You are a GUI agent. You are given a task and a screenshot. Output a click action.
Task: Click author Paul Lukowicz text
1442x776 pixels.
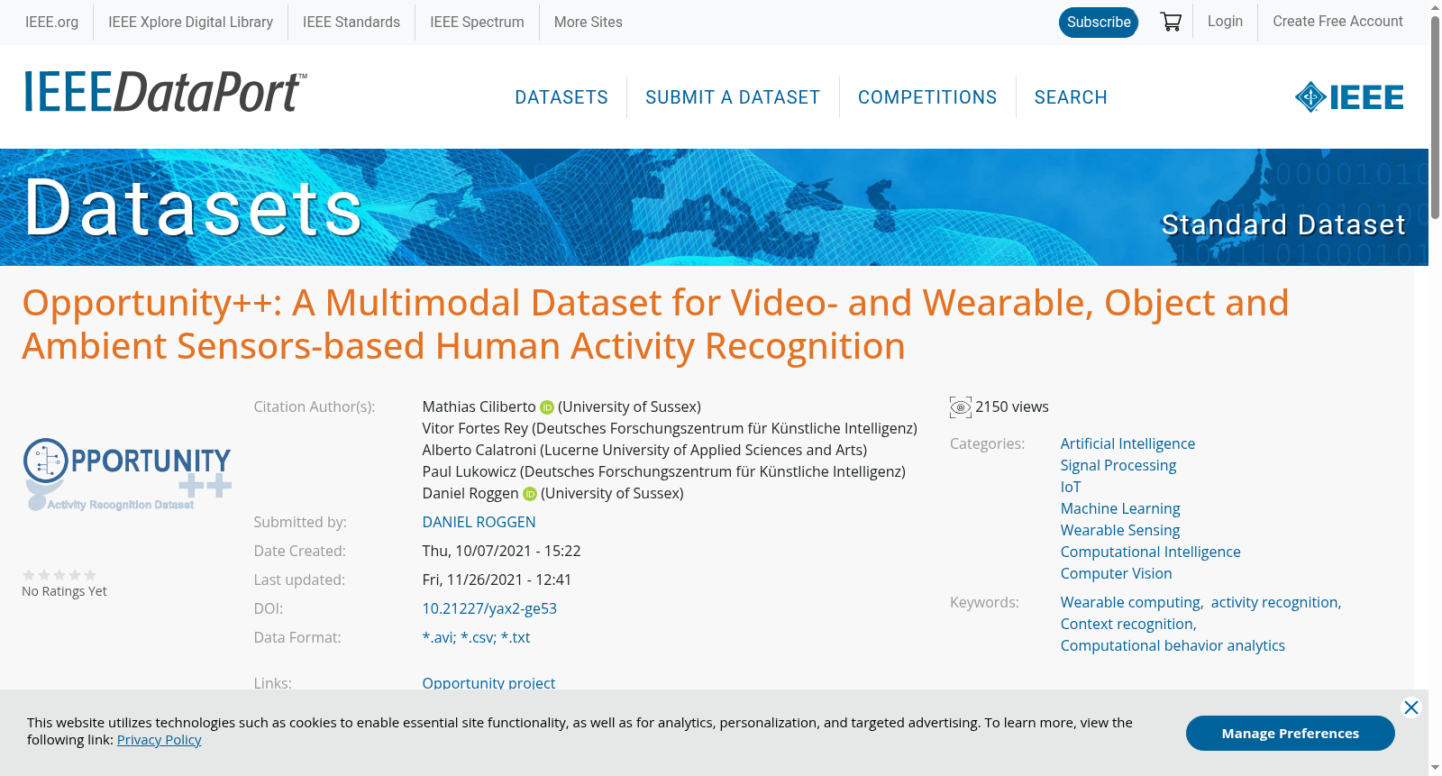664,472
